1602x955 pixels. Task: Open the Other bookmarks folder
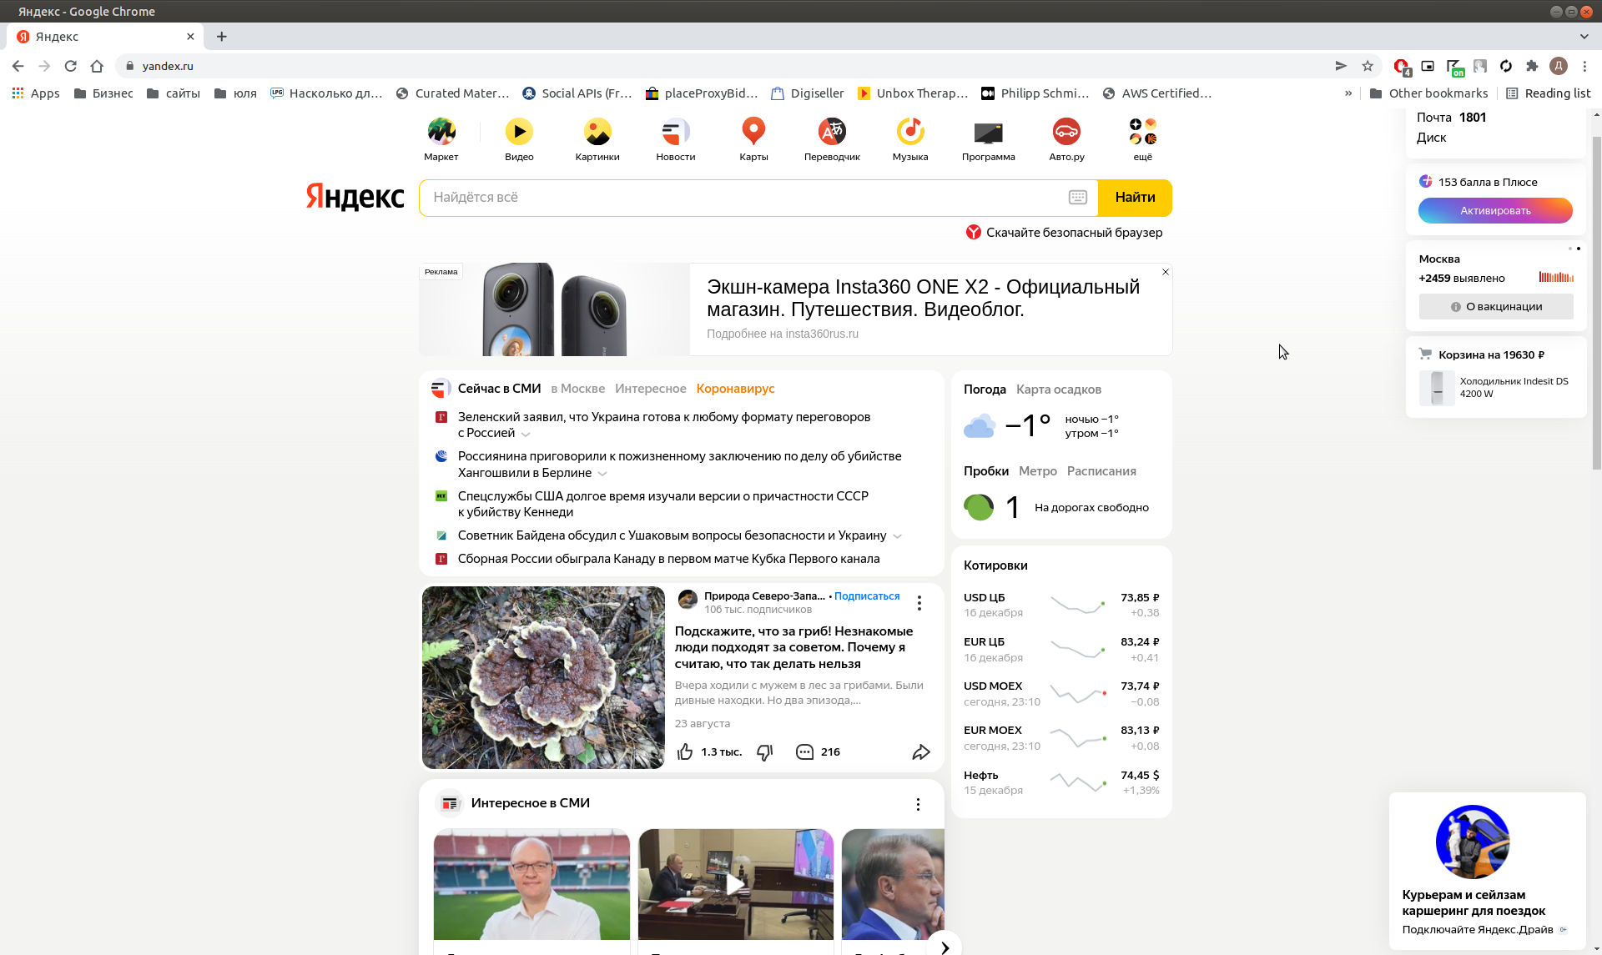pyautogui.click(x=1428, y=93)
